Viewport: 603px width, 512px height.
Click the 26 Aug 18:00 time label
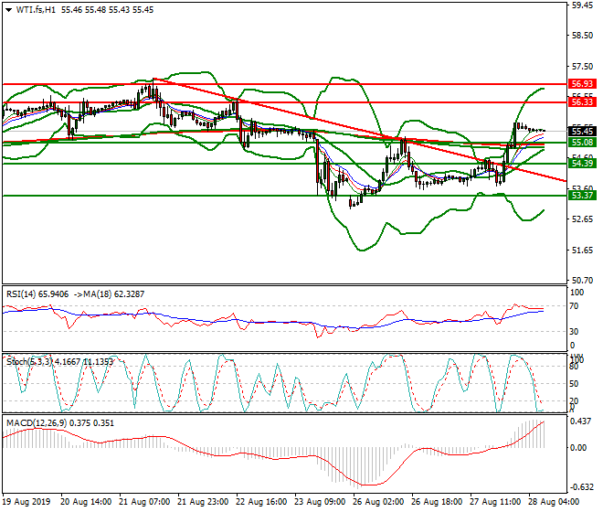point(437,502)
